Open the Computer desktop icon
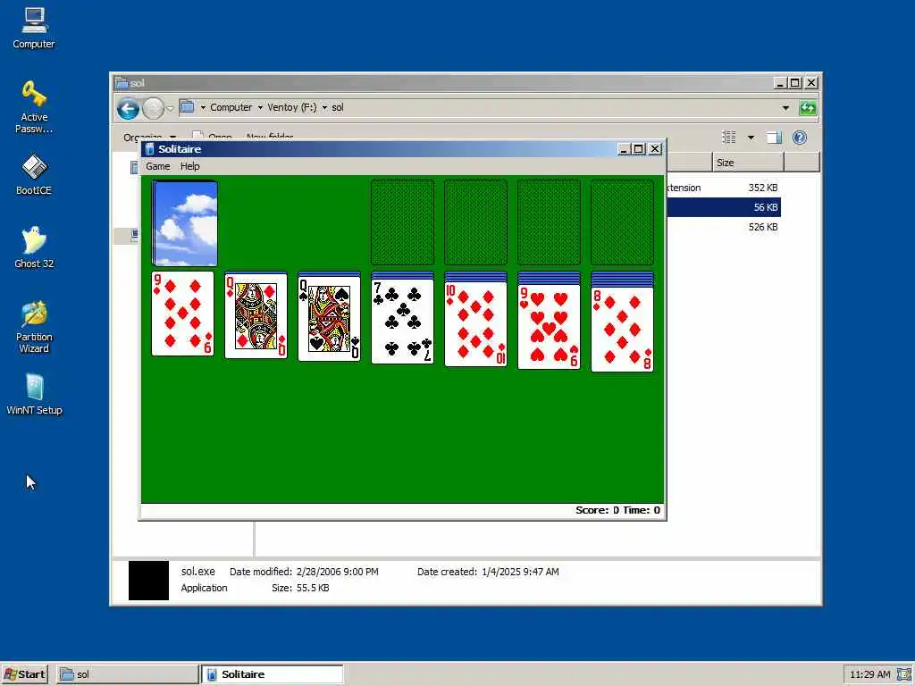The image size is (915, 686). tap(34, 28)
